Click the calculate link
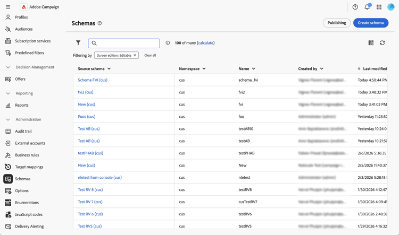 point(205,43)
